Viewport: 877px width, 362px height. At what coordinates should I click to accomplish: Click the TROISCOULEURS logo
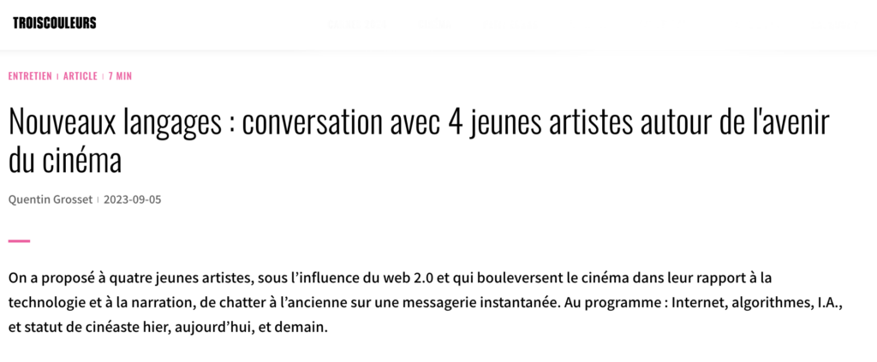coord(55,23)
